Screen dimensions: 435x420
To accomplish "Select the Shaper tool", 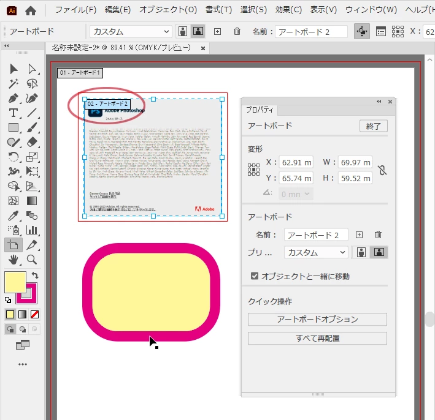I will tap(13, 142).
